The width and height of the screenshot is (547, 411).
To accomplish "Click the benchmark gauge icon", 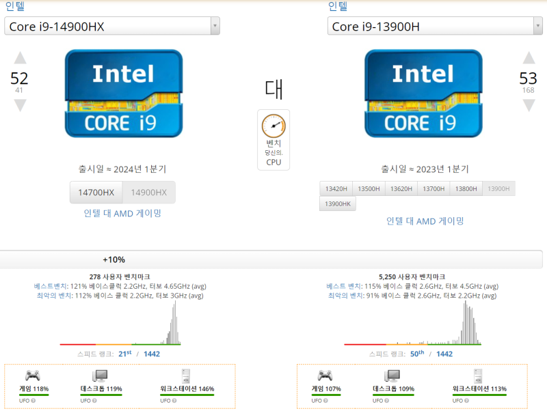I will 273,126.
